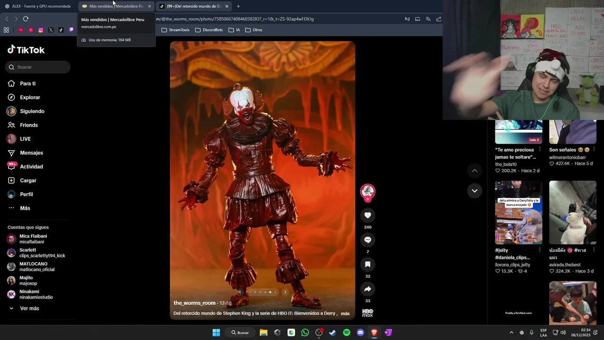Open the IA bookmark folder

[x=235, y=30]
